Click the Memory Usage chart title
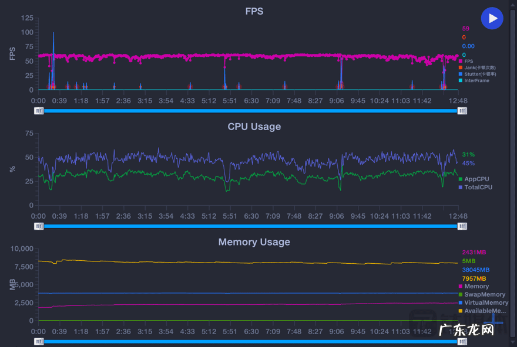Image resolution: width=517 pixels, height=347 pixels. (x=254, y=242)
